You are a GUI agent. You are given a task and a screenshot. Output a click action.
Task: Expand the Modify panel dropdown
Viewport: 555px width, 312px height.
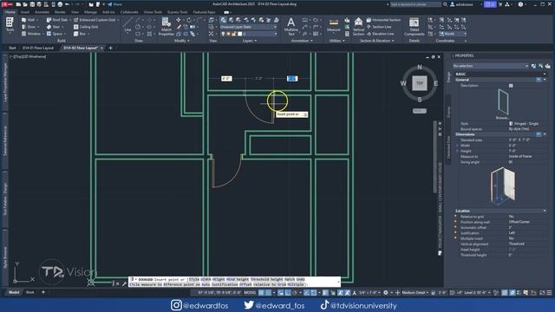click(181, 41)
